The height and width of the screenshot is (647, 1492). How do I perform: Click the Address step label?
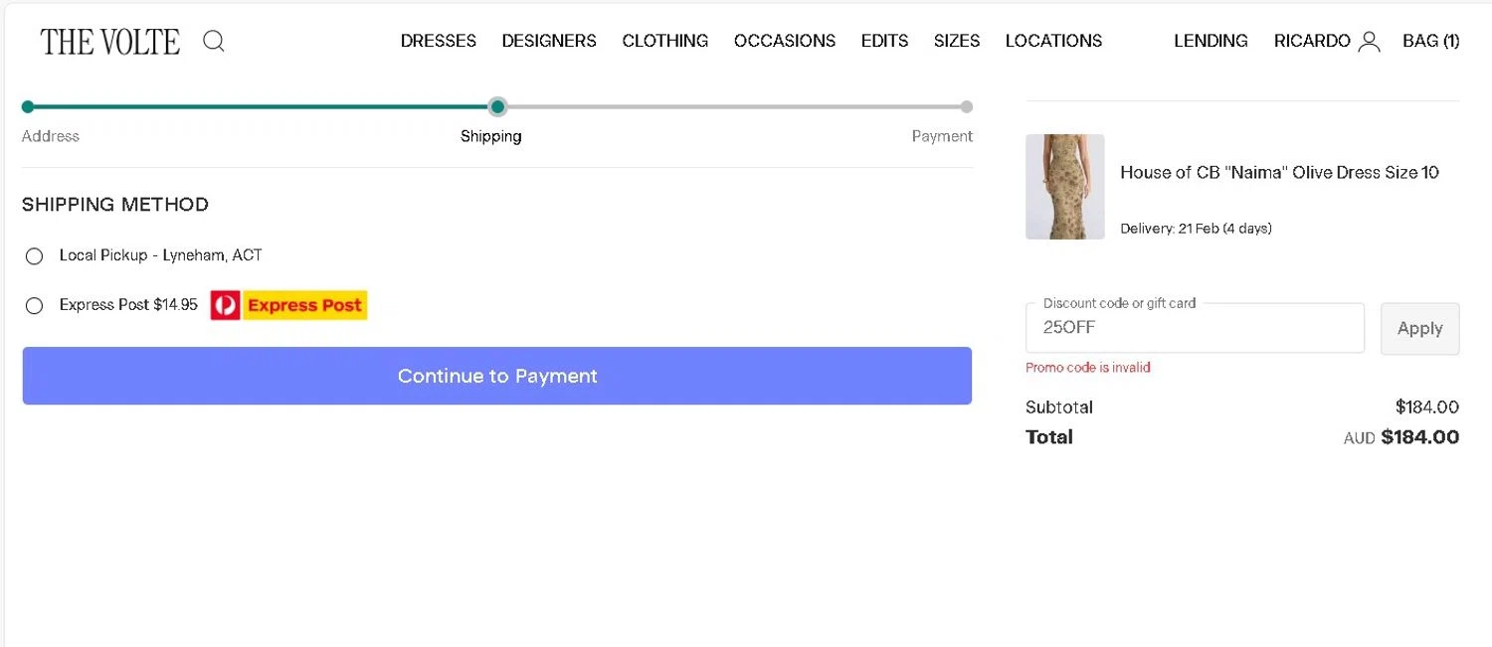[x=51, y=136]
